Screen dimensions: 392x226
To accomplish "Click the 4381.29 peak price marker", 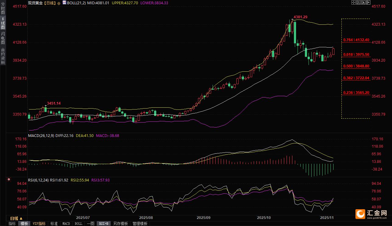I will 300,17.
